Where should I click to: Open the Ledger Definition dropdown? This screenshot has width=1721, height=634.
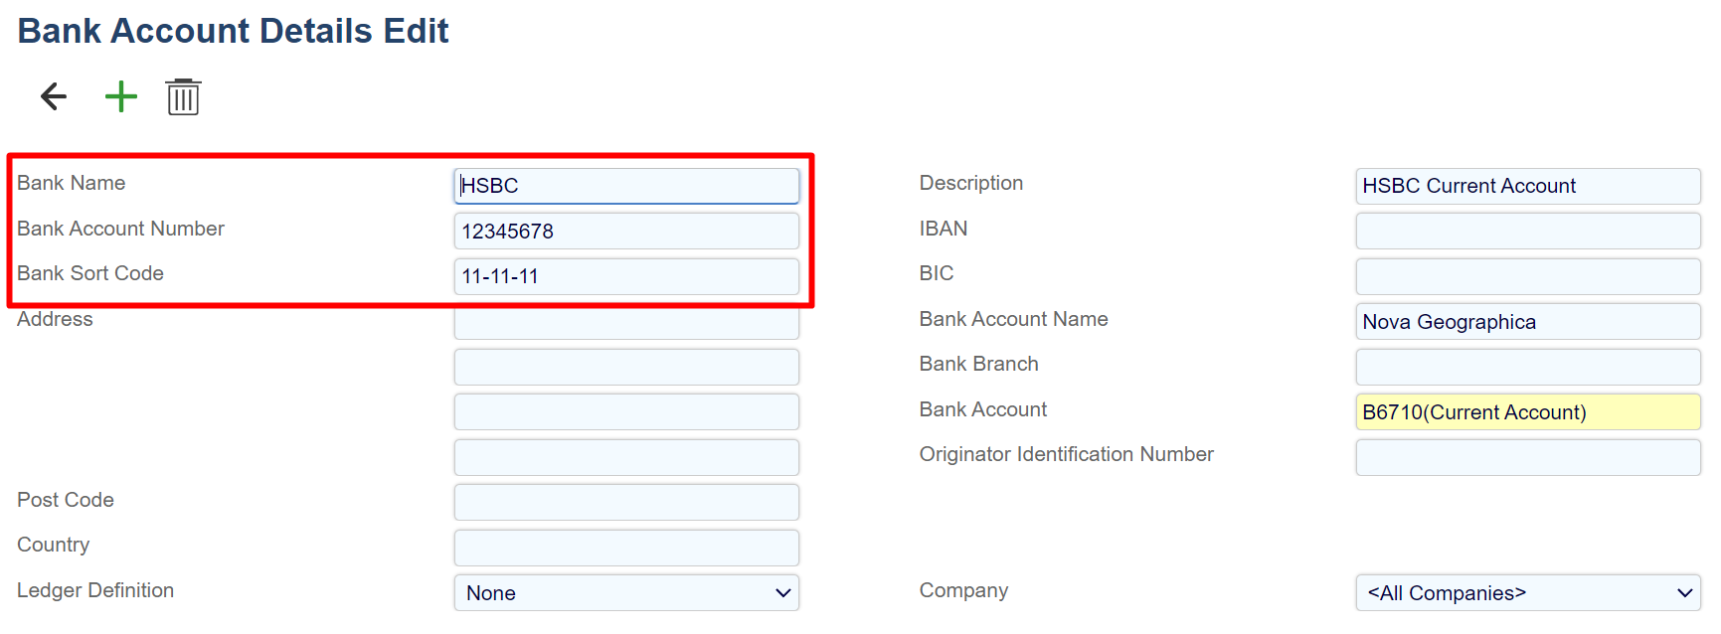tap(626, 592)
